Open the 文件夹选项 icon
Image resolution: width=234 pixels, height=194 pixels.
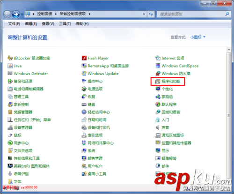(10, 150)
